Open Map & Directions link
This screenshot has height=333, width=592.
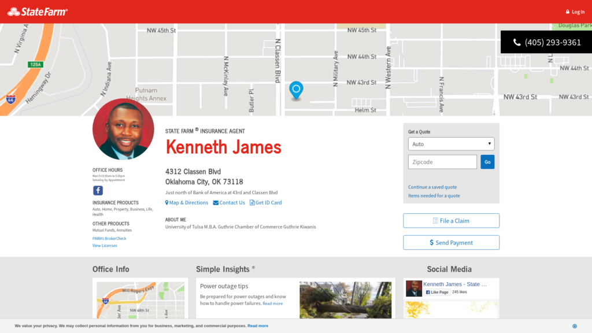[x=187, y=203]
